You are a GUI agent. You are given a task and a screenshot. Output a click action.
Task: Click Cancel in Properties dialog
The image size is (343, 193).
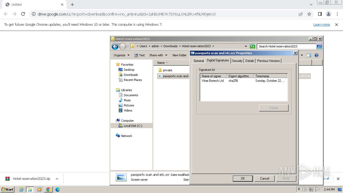pos(264,179)
